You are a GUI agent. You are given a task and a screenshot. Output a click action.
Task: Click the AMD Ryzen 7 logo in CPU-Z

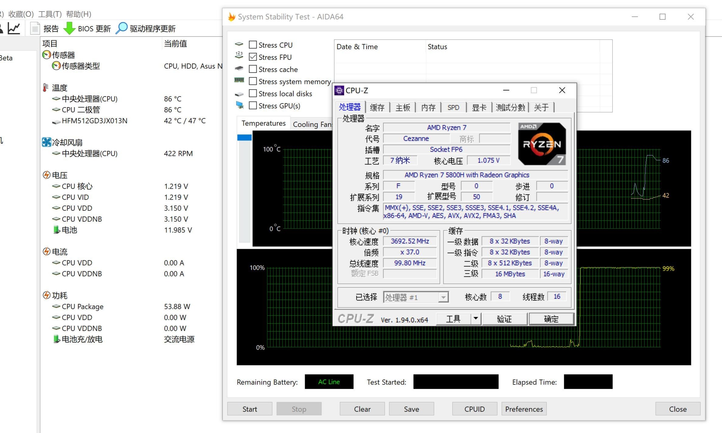tap(542, 144)
